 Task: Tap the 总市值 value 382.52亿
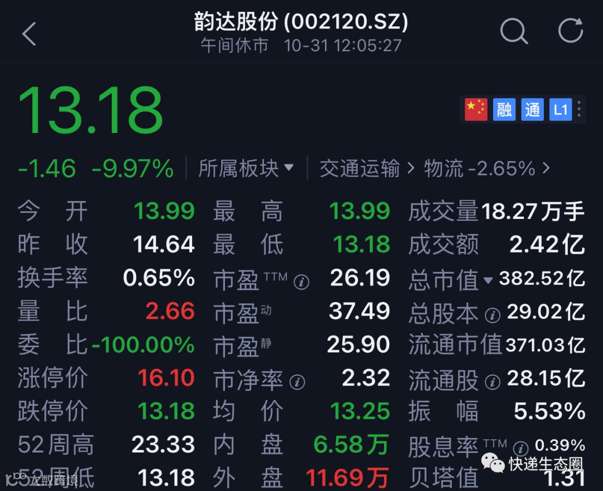(542, 278)
